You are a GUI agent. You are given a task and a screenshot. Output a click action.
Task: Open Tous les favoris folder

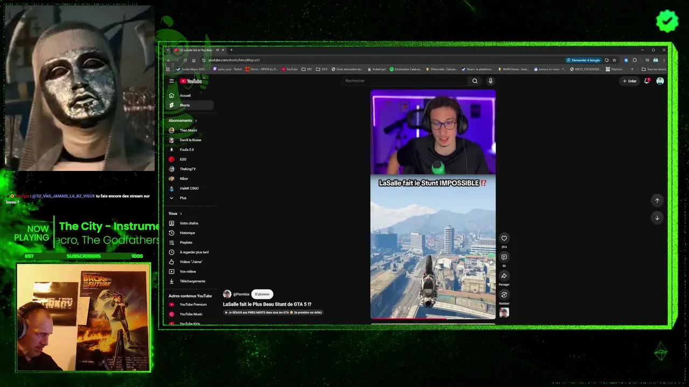pyautogui.click(x=654, y=69)
